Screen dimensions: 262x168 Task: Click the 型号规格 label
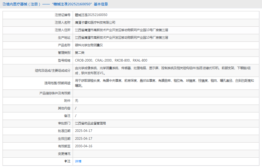click(64, 60)
